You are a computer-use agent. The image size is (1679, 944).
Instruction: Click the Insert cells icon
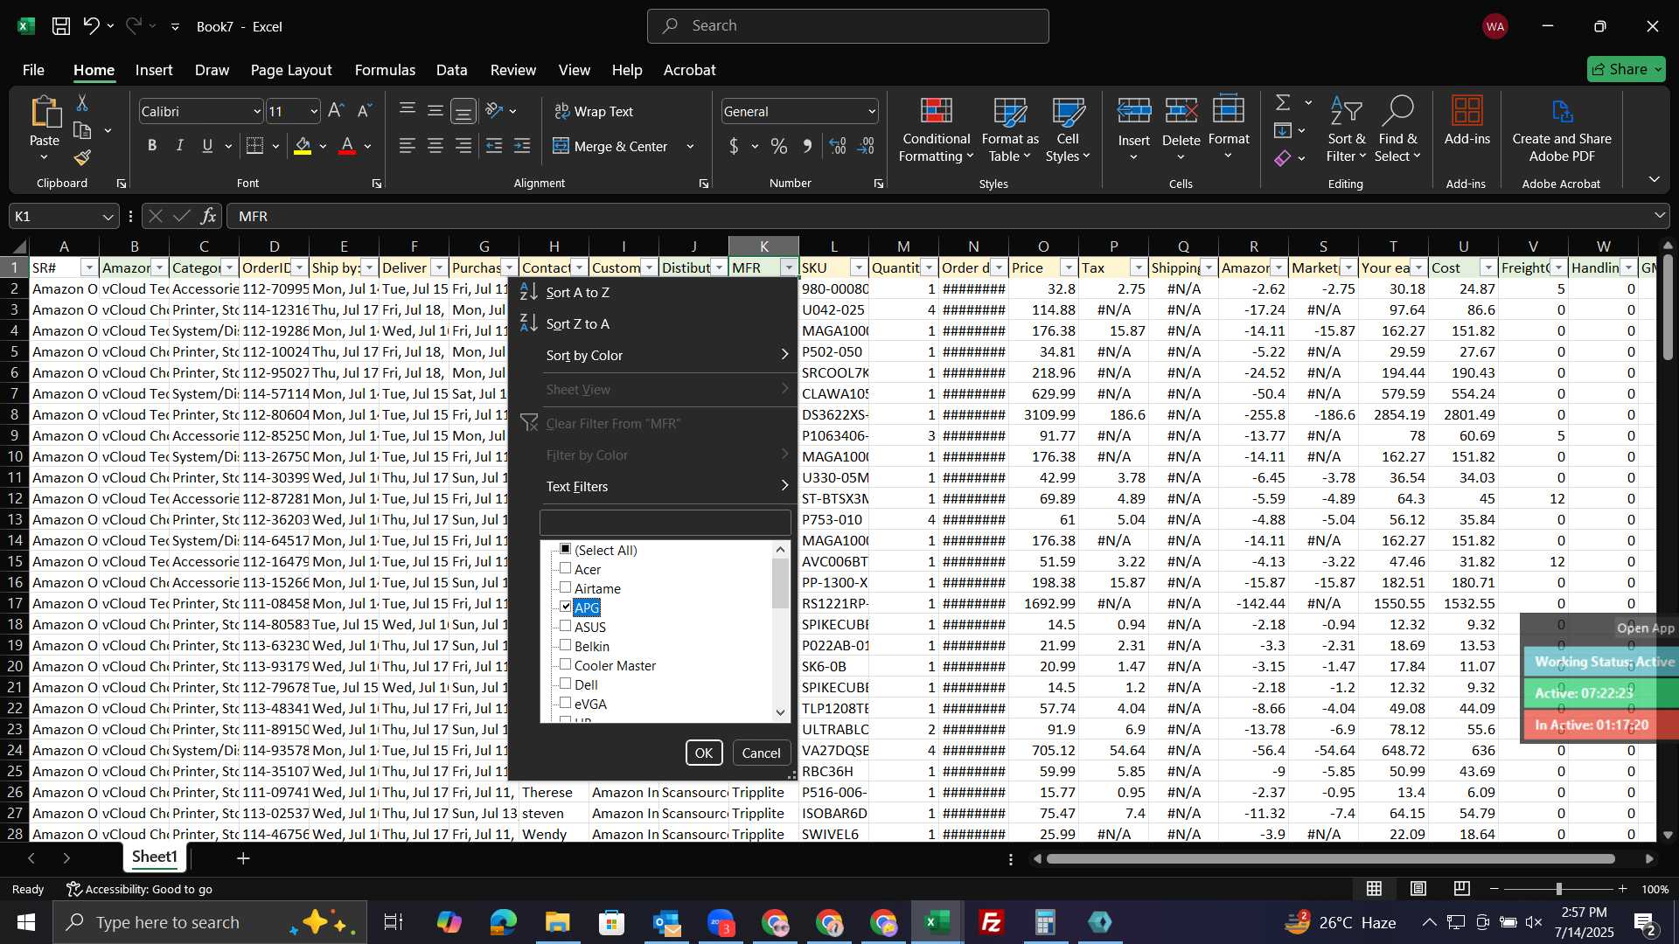1134,112
